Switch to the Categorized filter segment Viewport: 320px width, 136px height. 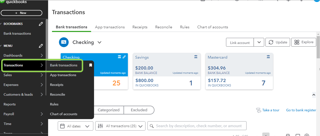coord(109,110)
